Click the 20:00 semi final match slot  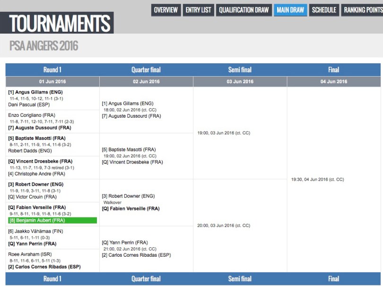click(x=224, y=225)
